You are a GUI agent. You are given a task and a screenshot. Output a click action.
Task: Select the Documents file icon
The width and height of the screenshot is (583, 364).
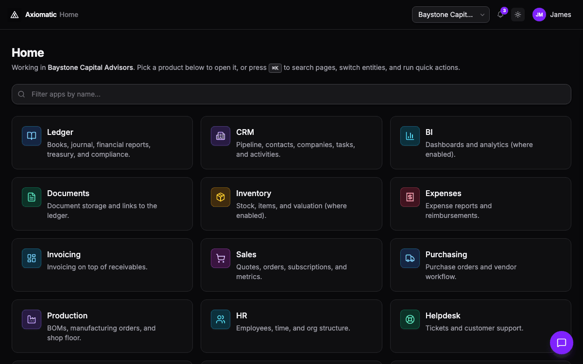pyautogui.click(x=32, y=197)
